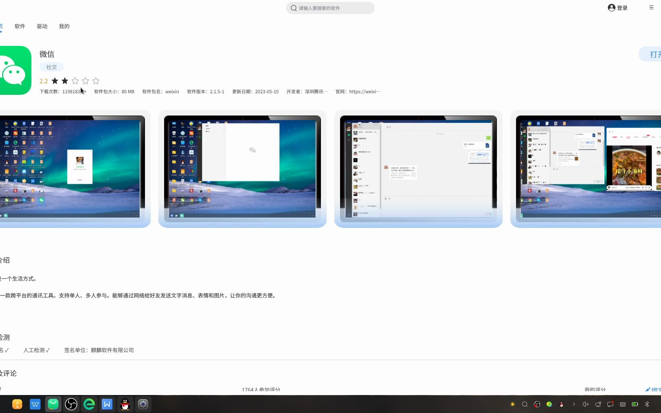
Task: Switch to the 软件 tab
Action: coord(20,26)
